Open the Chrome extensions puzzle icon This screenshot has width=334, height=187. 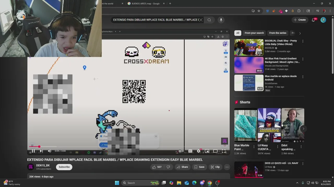click(x=299, y=11)
